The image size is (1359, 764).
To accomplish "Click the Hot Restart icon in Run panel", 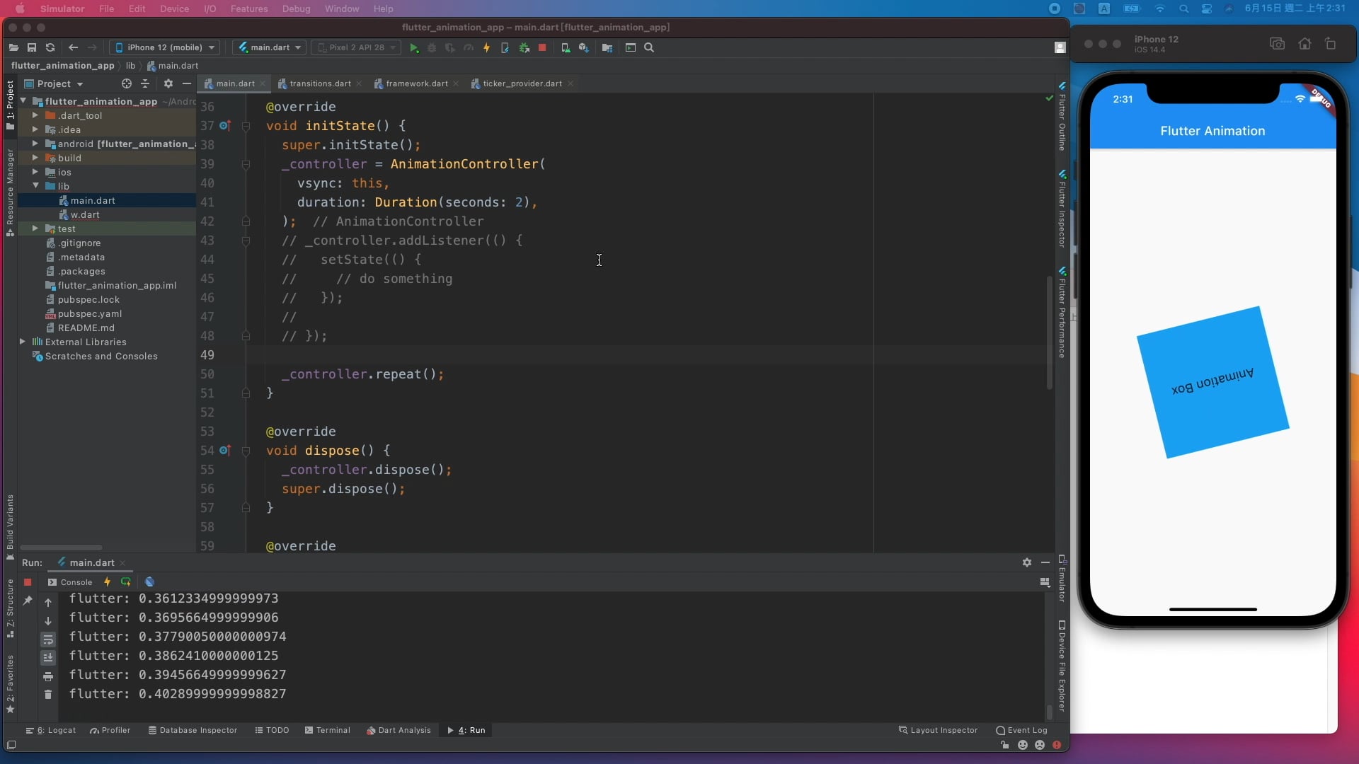I will point(126,582).
